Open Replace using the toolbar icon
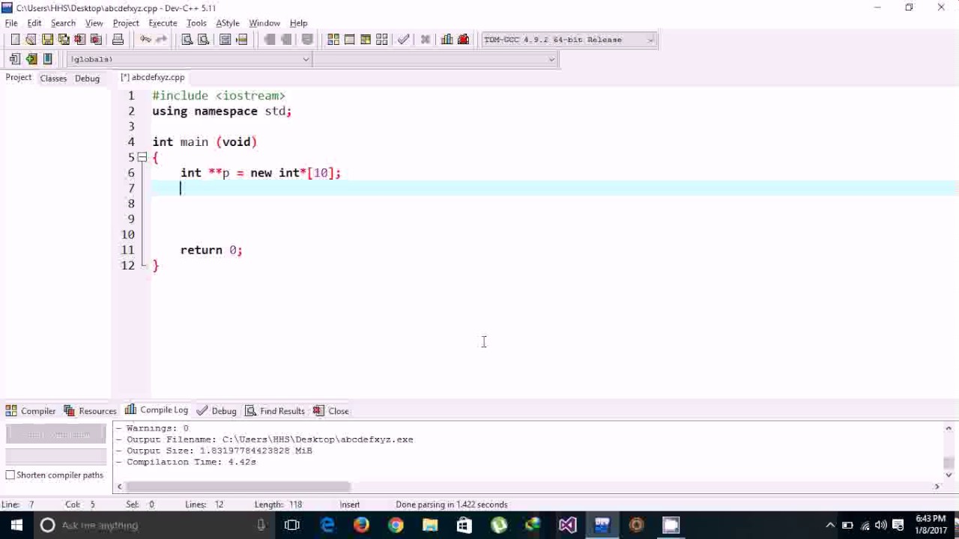Image resolution: width=959 pixels, height=539 pixels. pyautogui.click(x=203, y=40)
